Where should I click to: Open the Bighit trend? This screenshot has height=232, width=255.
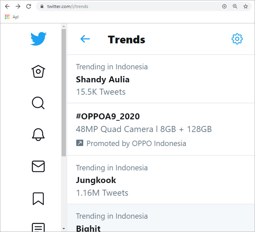coord(161,218)
